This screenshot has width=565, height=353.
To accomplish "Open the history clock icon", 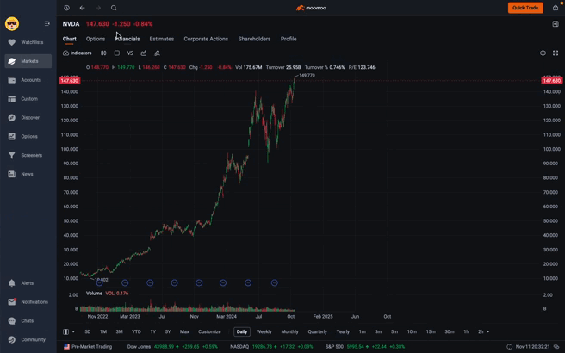I will (66, 8).
